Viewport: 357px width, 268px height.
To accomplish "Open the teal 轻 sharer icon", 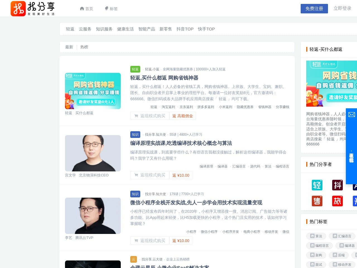I will pos(317,185).
